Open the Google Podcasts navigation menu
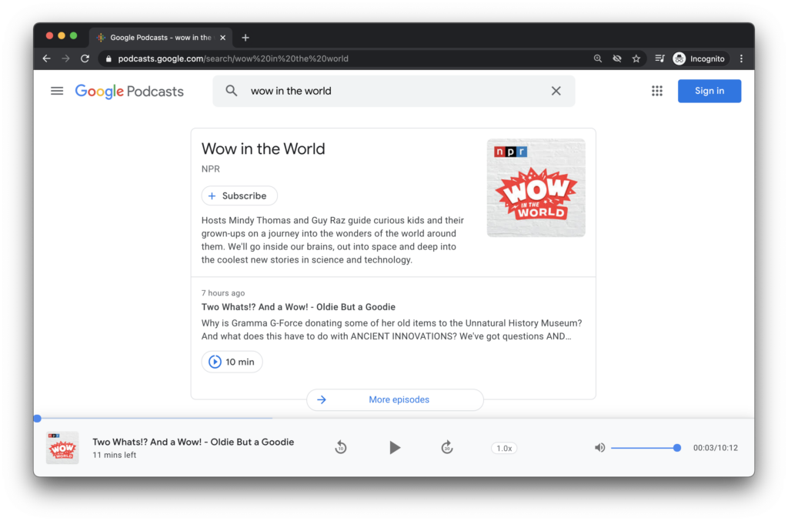The width and height of the screenshot is (788, 521). [x=57, y=90]
